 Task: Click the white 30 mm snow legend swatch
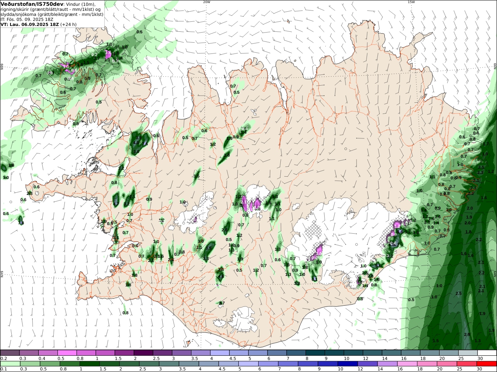pyautogui.click(x=487, y=353)
